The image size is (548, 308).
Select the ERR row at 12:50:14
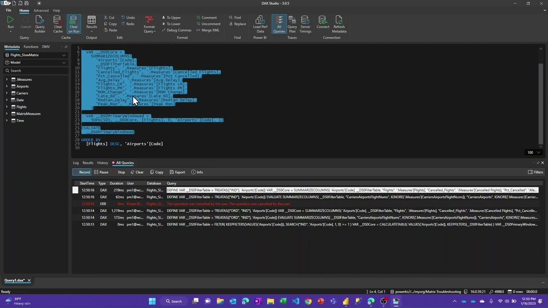click(x=305, y=204)
